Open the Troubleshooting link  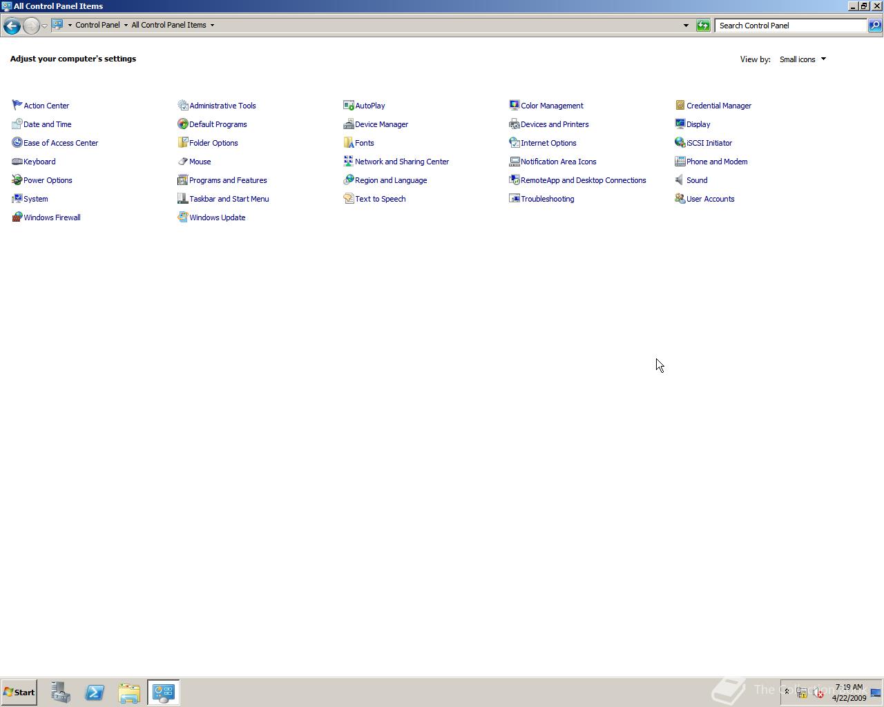(547, 199)
